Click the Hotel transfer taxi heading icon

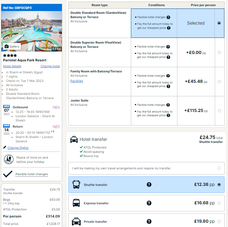click(74, 139)
